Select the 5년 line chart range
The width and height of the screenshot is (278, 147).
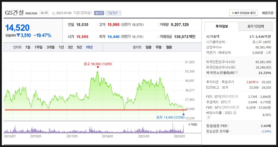[79, 47]
